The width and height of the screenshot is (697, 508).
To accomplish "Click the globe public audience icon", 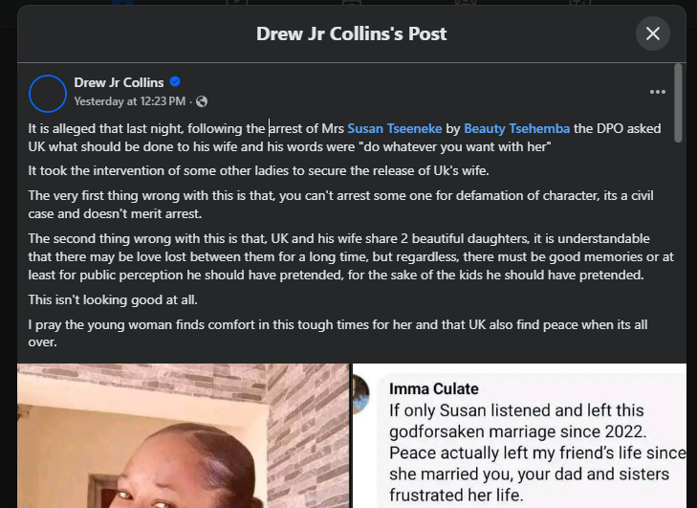I will (202, 101).
